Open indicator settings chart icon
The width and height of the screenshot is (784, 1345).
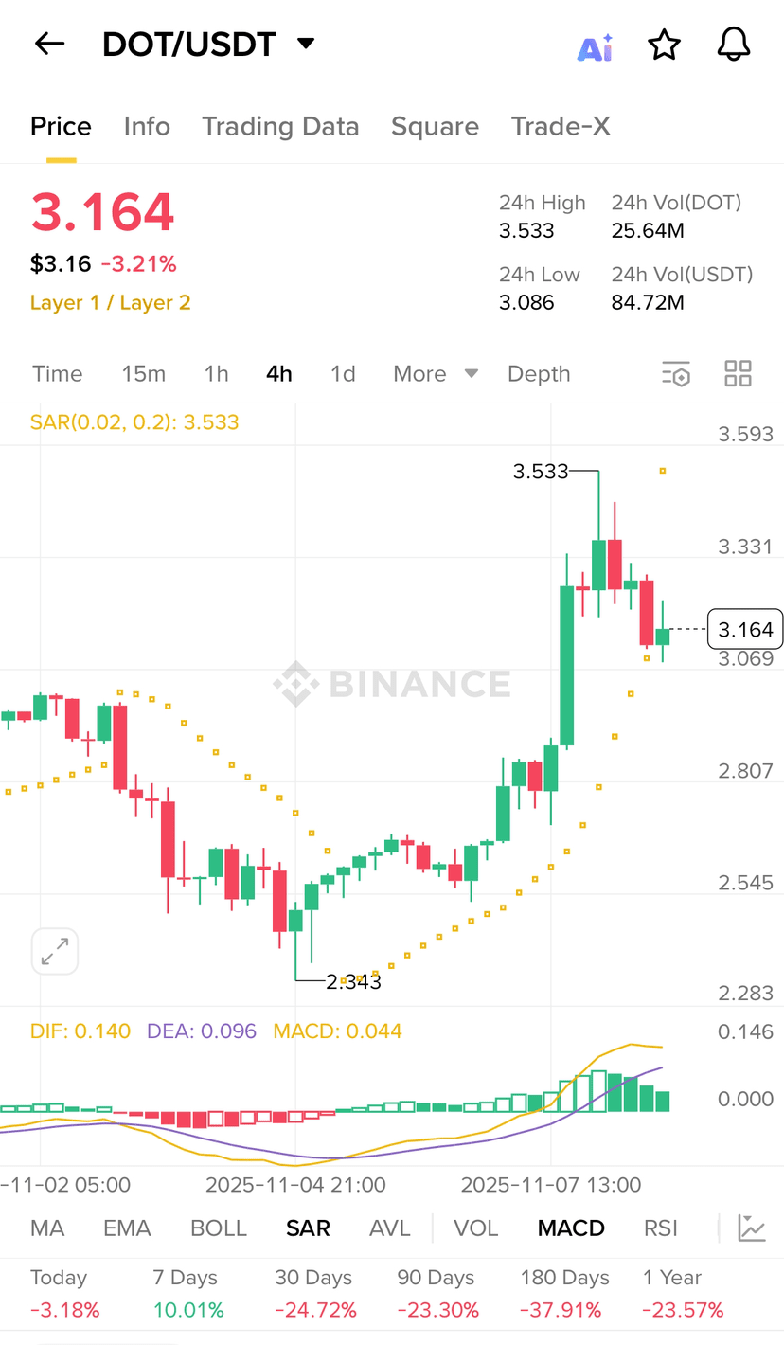pos(752,1228)
